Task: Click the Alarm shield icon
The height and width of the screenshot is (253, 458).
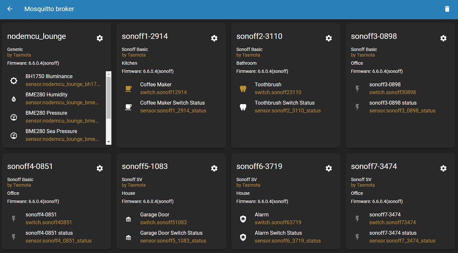Action: pyautogui.click(x=243, y=218)
